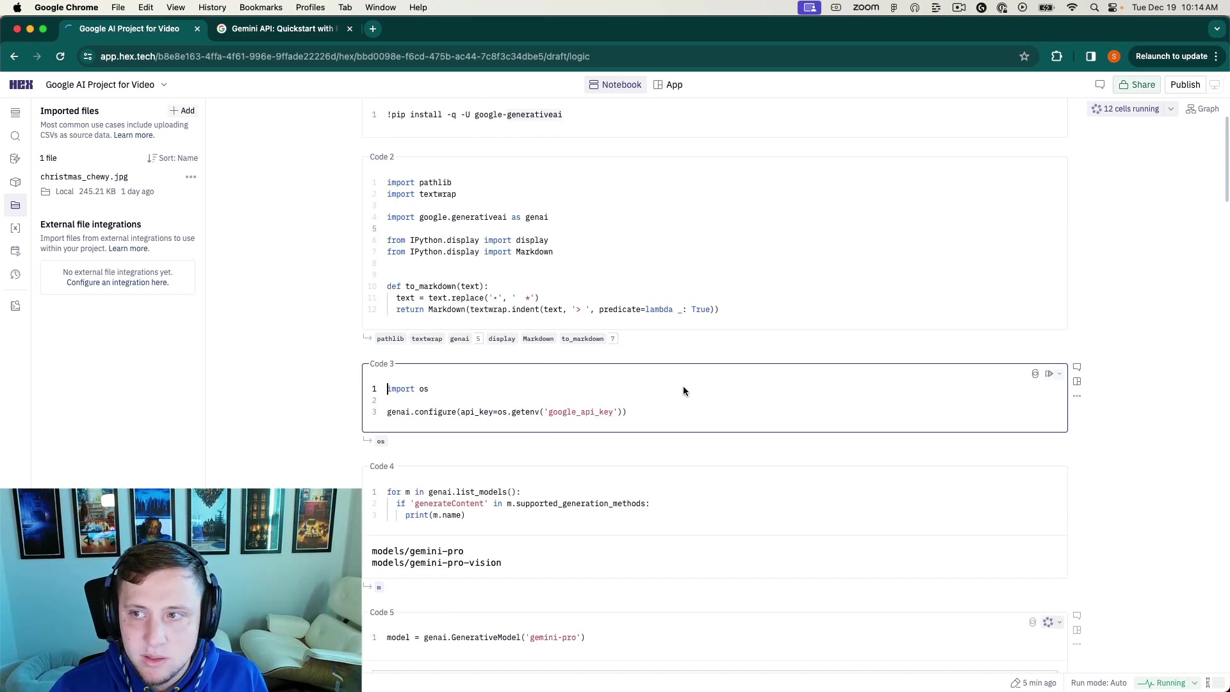Switch to the App view tab
The image size is (1230, 692).
click(x=668, y=85)
